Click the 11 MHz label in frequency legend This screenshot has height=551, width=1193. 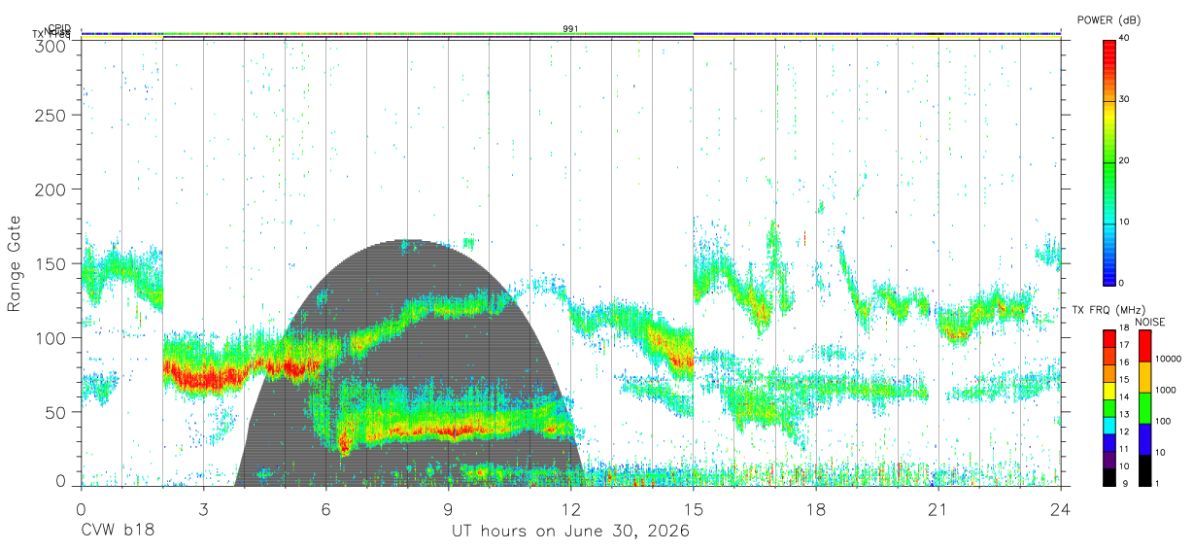tap(1125, 449)
